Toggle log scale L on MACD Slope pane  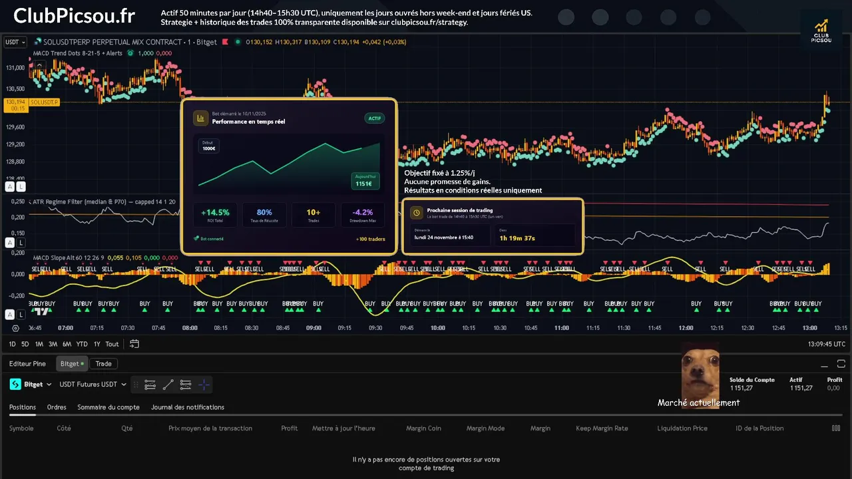pos(21,315)
